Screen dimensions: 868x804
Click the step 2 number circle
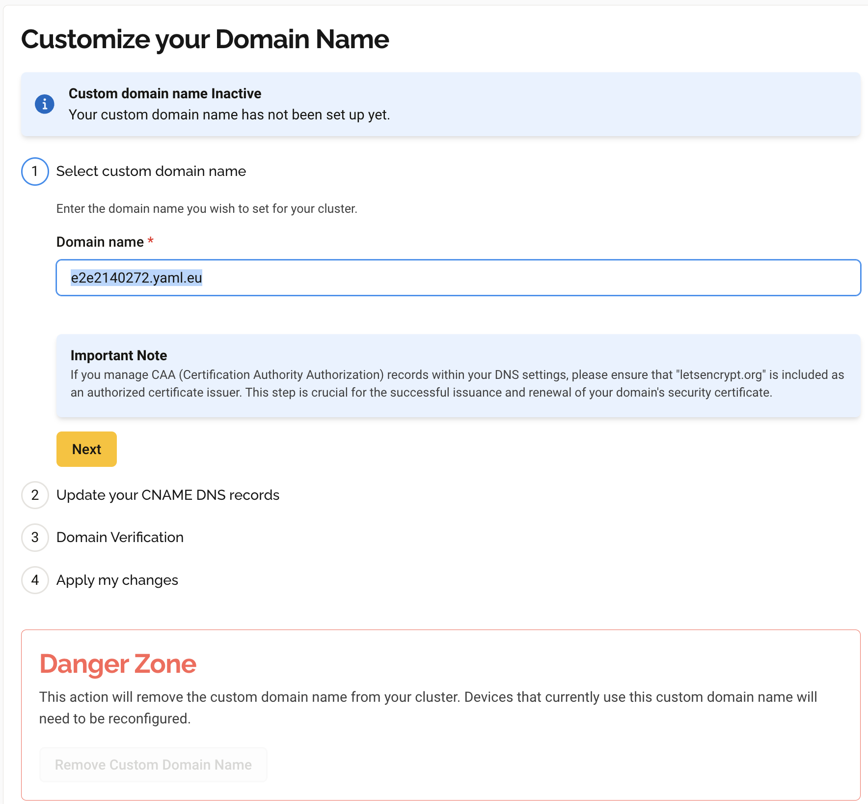coord(35,495)
